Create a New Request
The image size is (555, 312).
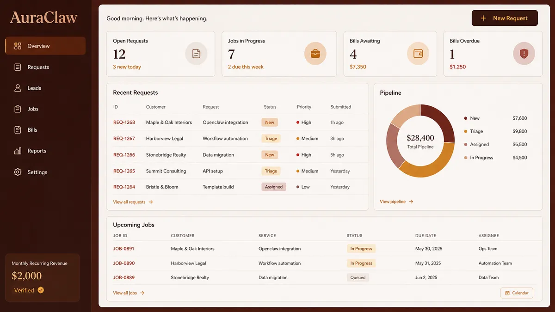(x=505, y=18)
